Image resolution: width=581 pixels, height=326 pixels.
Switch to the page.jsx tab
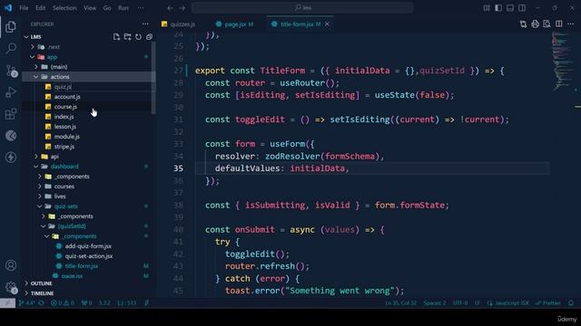[x=235, y=24]
